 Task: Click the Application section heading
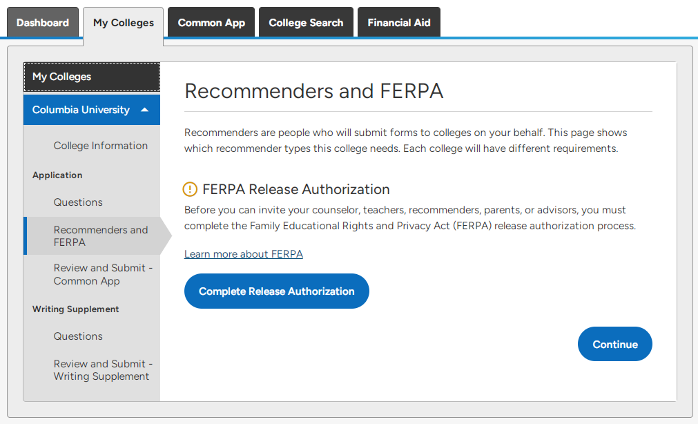tap(57, 175)
